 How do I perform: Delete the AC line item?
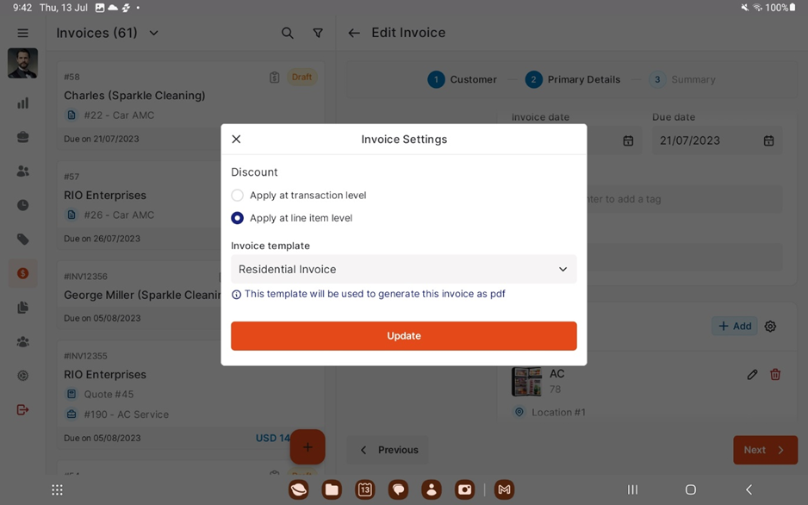[775, 375]
